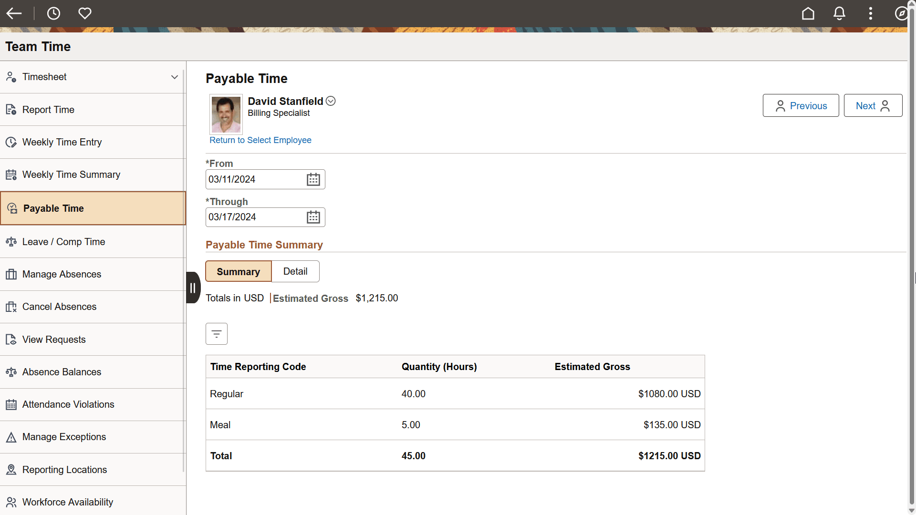Click the back arrow icon
The image size is (916, 515).
click(14, 13)
